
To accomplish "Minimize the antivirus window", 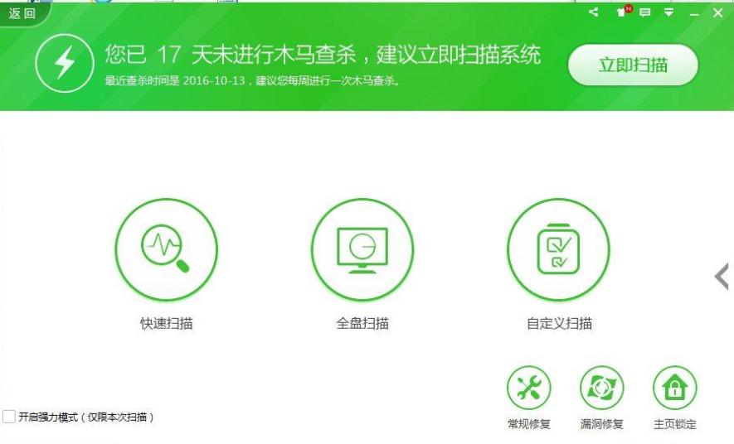I will click(694, 12).
